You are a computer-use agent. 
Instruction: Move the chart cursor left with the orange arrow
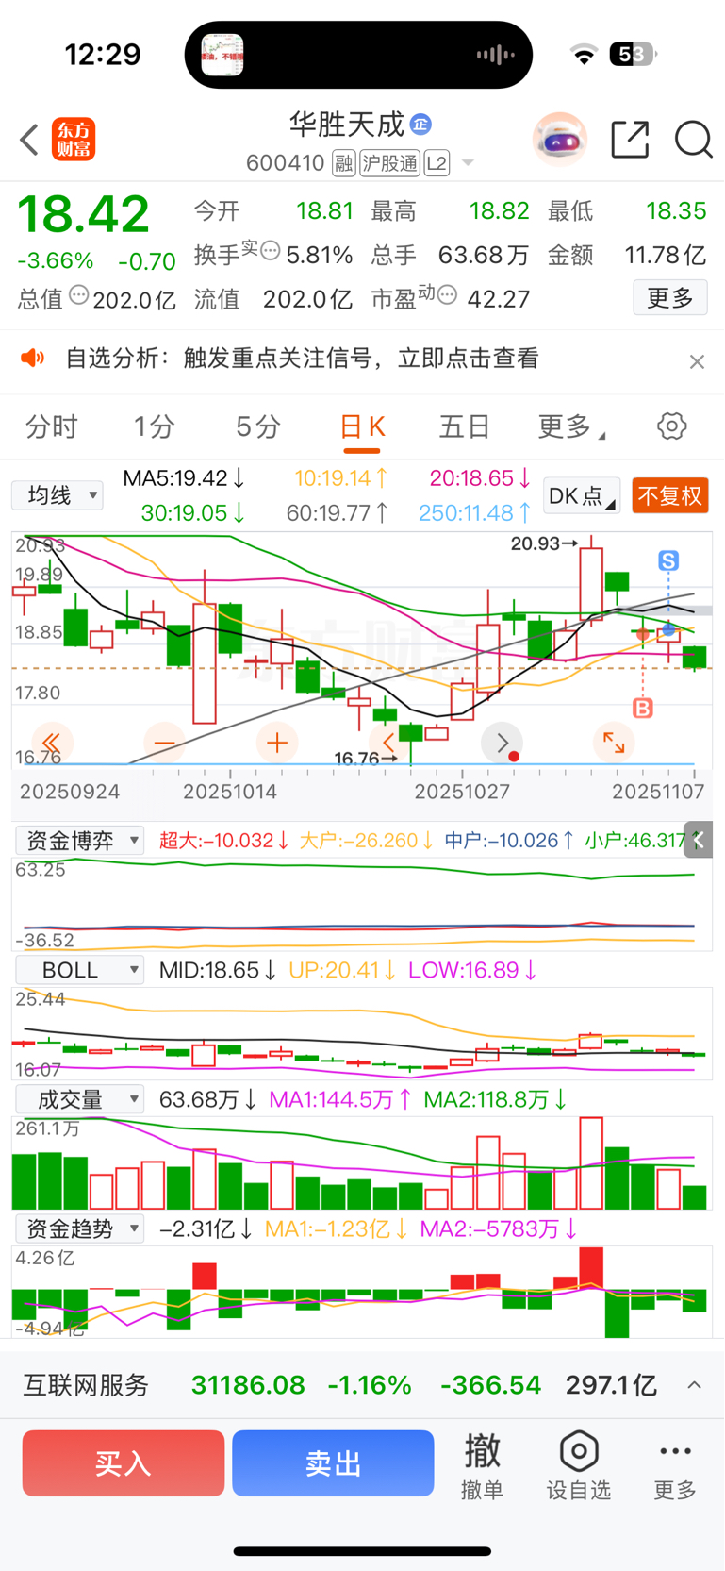coord(388,743)
